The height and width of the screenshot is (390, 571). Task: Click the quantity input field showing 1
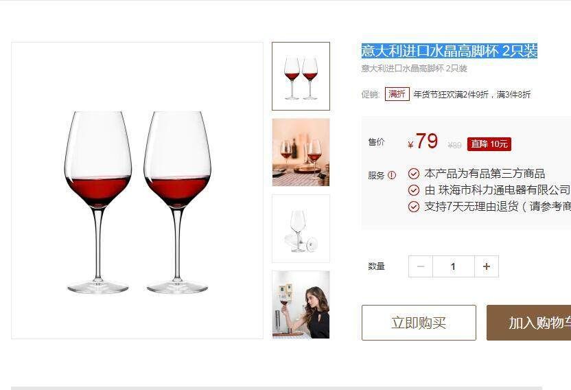(x=454, y=266)
